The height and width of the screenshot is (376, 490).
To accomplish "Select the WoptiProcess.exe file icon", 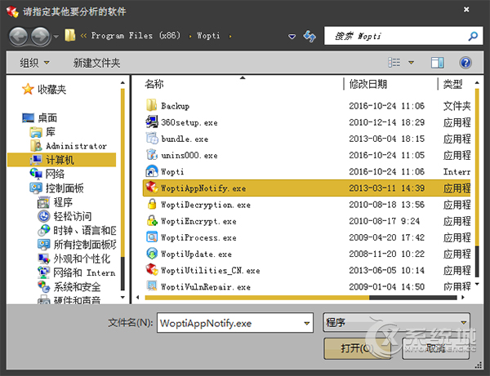I will [x=152, y=237].
